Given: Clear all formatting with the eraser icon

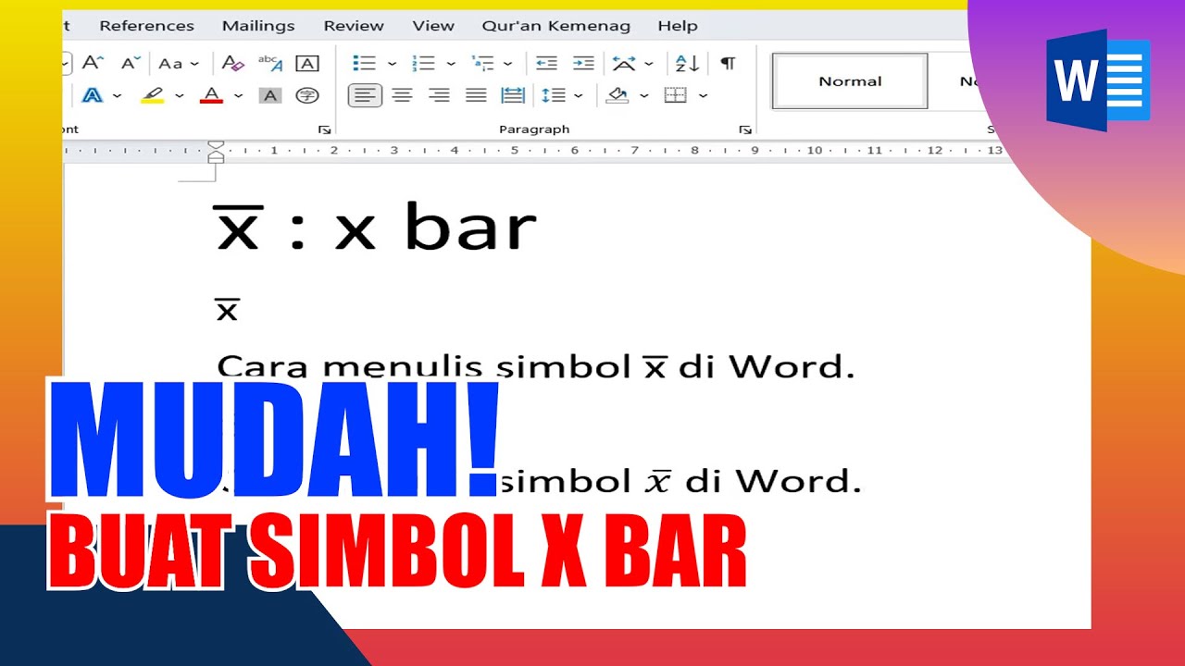Looking at the screenshot, I should coord(232,63).
